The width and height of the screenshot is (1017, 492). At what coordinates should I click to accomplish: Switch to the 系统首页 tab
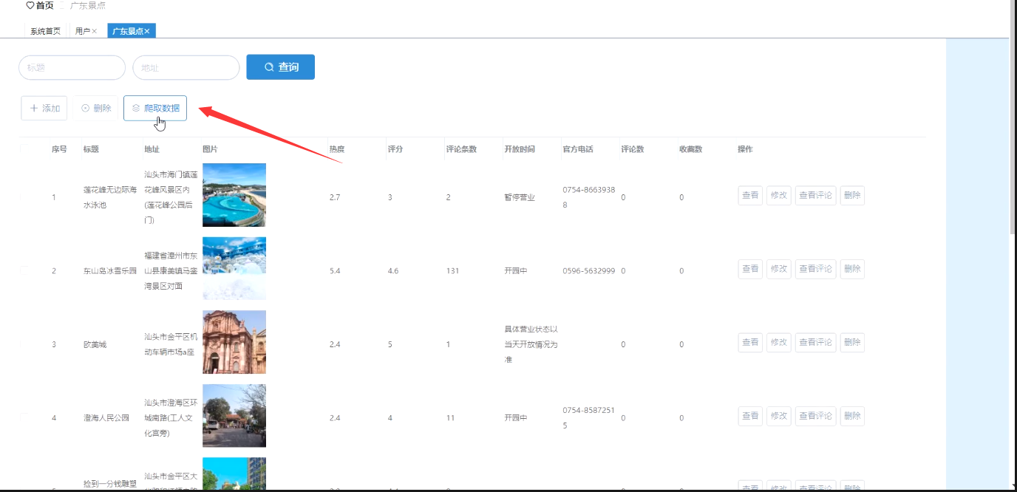46,31
